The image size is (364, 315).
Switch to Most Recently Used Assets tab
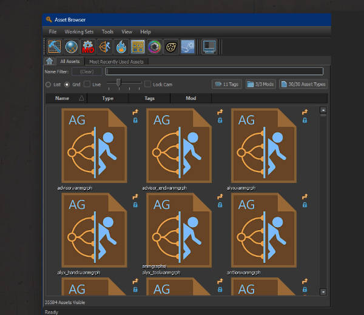click(116, 62)
